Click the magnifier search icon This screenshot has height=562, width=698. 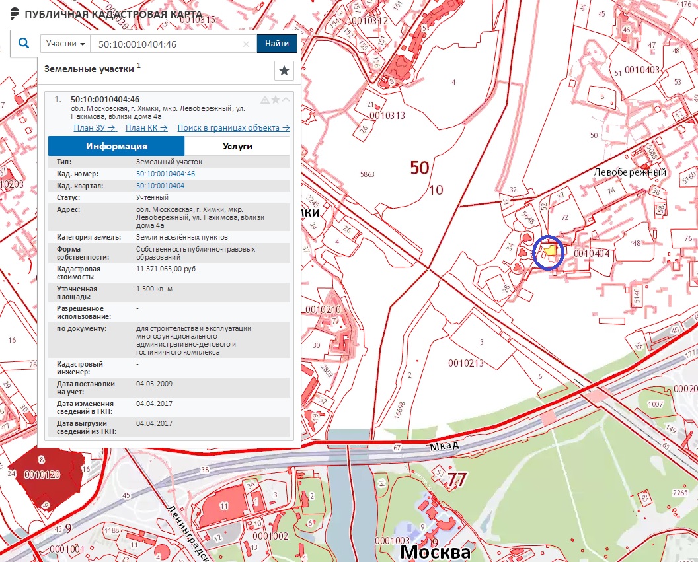click(x=24, y=44)
